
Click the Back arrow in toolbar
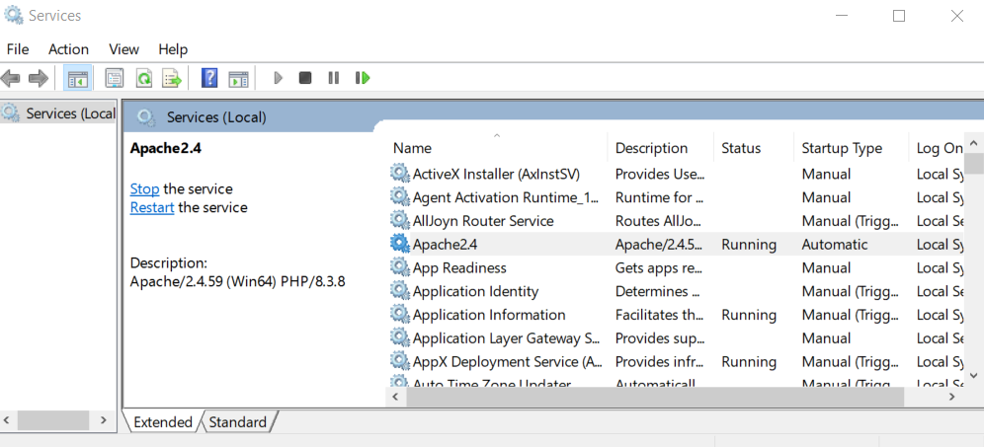11,78
